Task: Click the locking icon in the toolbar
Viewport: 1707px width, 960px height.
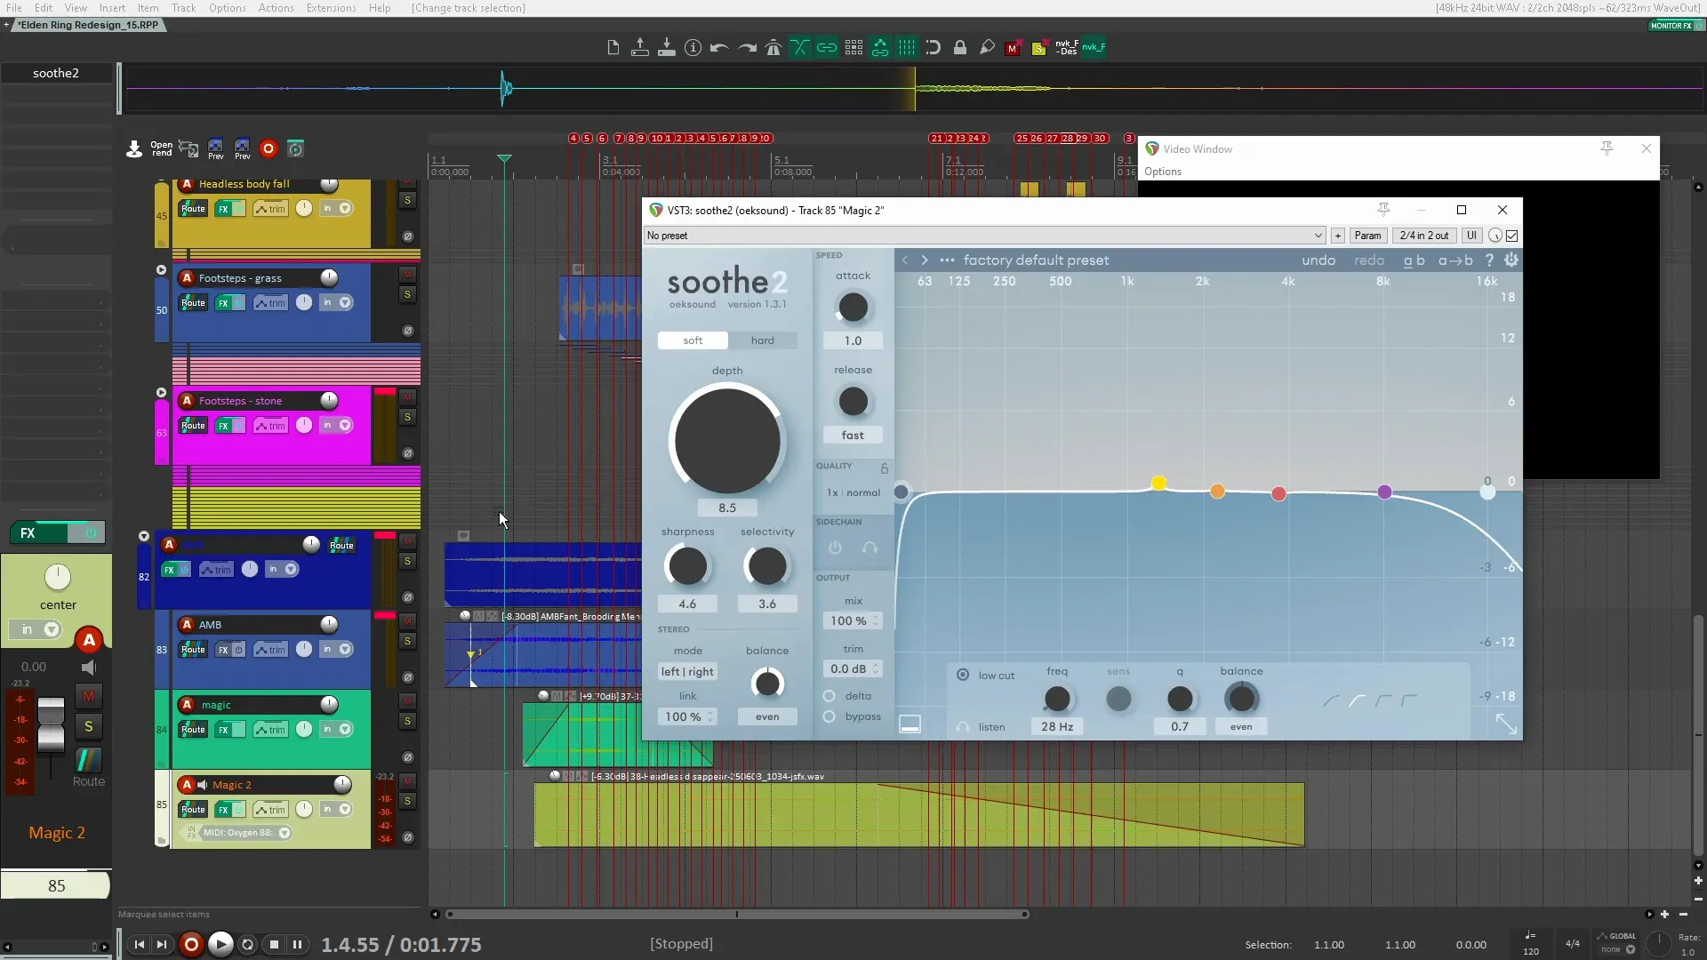Action: click(960, 47)
